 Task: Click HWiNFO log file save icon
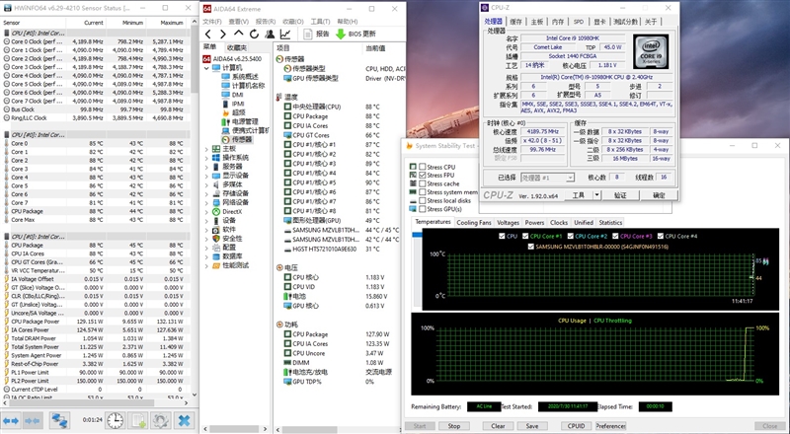(x=137, y=420)
